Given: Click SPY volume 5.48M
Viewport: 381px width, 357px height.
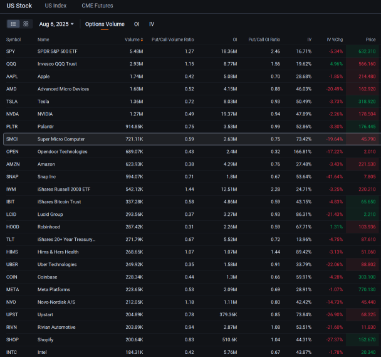Looking at the screenshot, I should coord(137,51).
